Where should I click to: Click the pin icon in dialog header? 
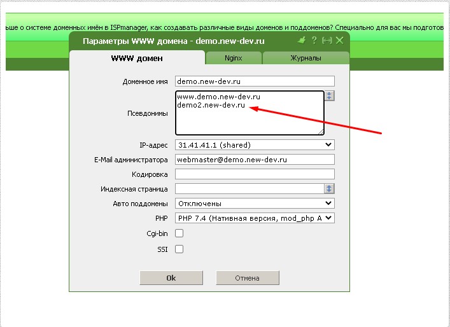(x=302, y=41)
